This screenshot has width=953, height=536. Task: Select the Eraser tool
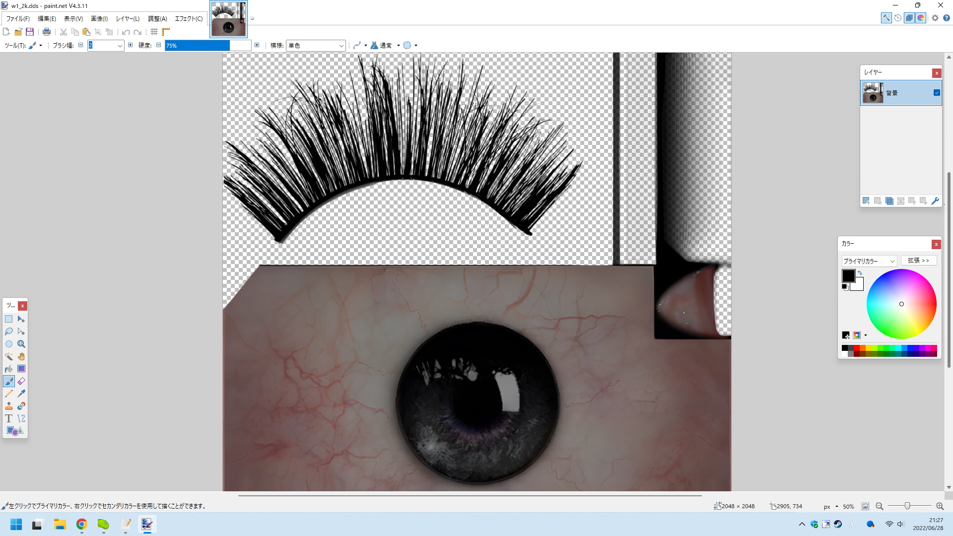pos(21,381)
